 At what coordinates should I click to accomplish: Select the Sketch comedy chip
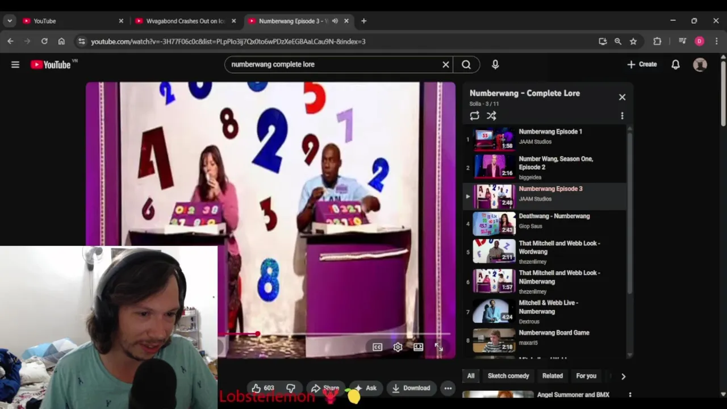pos(508,376)
